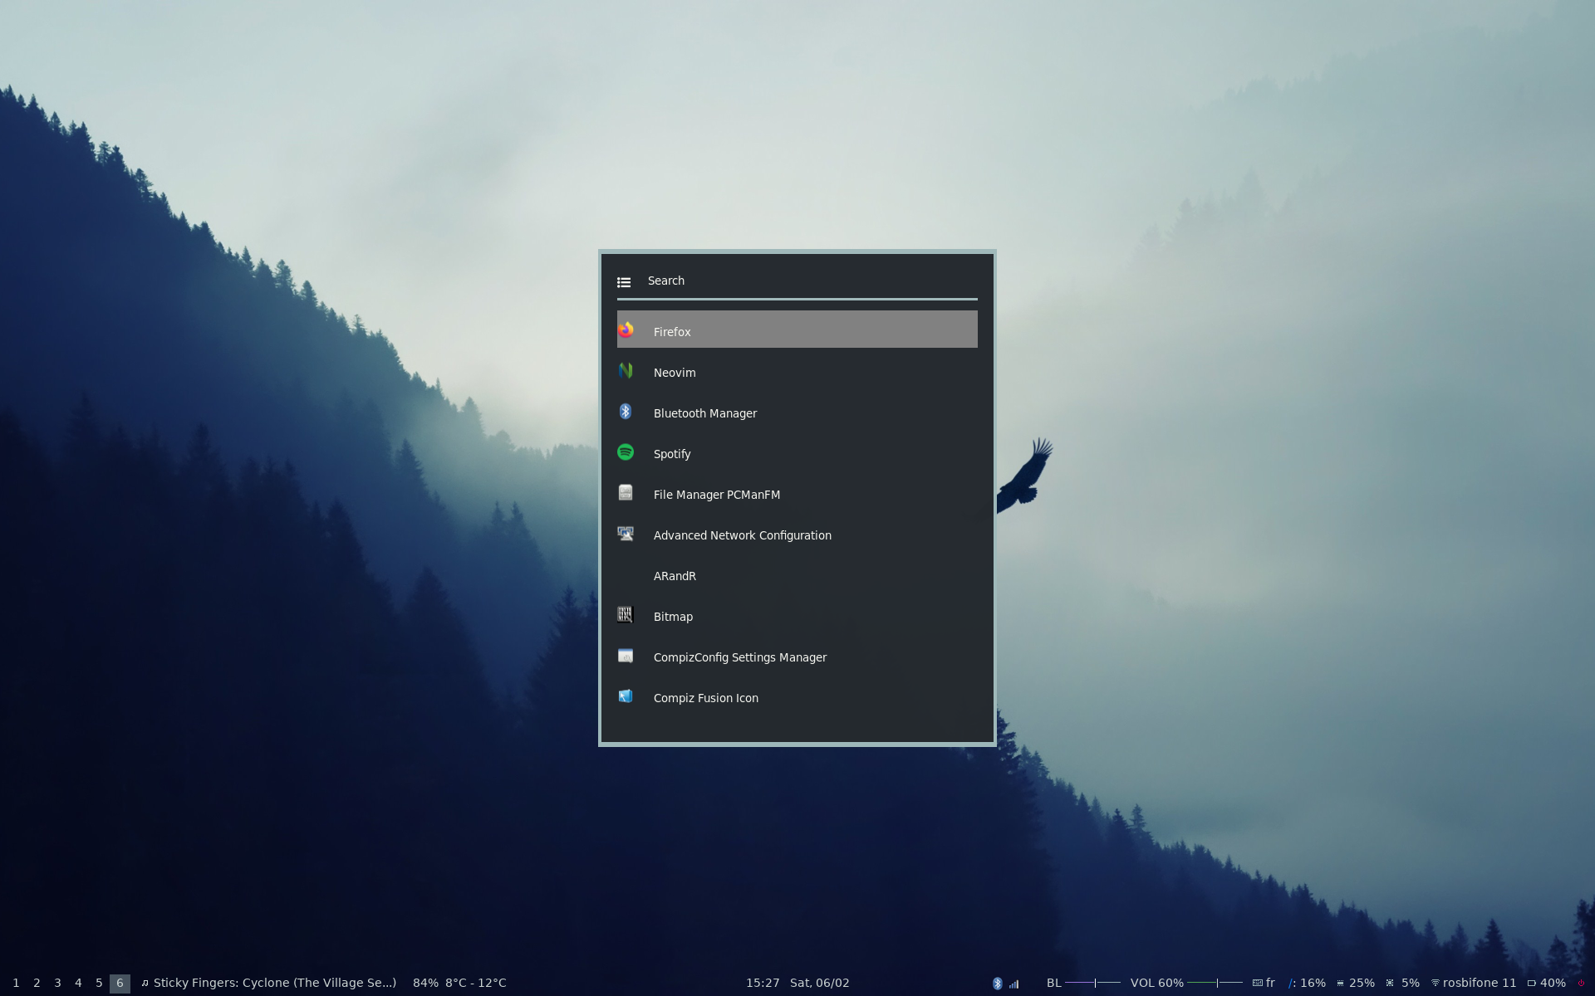Click the red power icon in bar
The height and width of the screenshot is (996, 1595).
(x=1581, y=983)
